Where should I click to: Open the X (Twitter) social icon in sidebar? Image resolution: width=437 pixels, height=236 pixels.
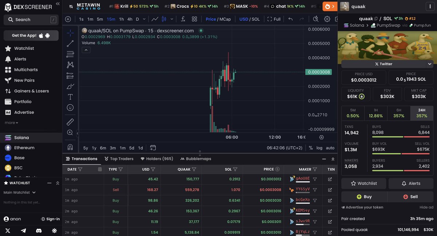click(8, 231)
